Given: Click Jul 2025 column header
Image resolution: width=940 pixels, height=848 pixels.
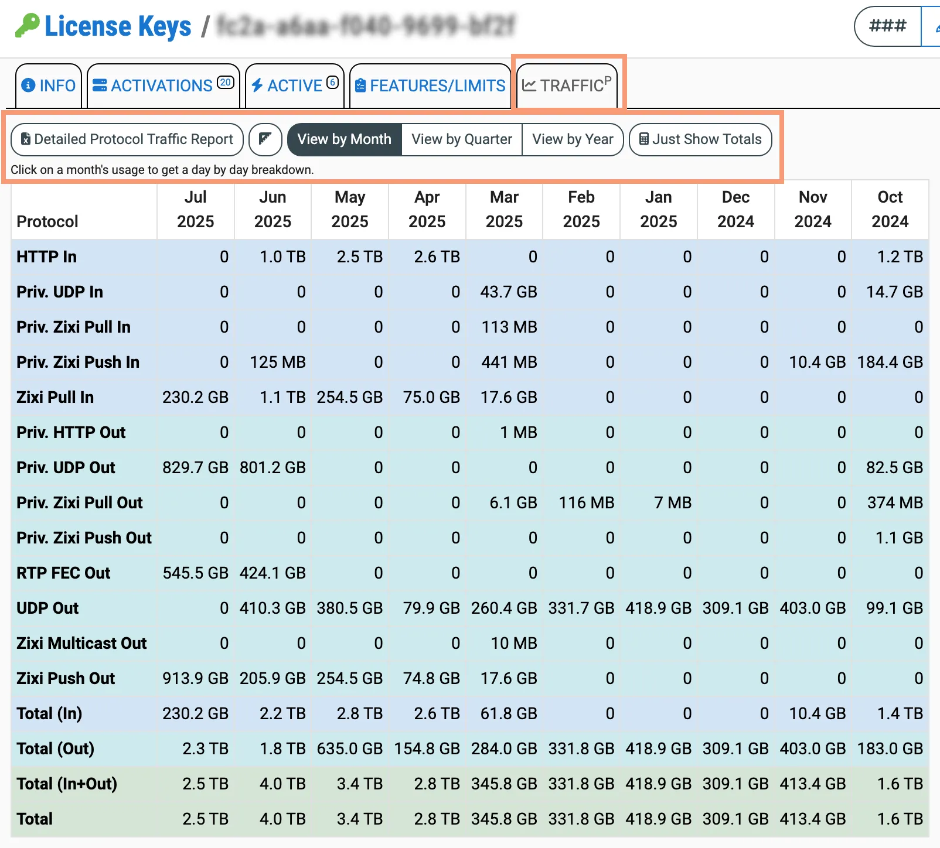Looking at the screenshot, I should tap(196, 210).
